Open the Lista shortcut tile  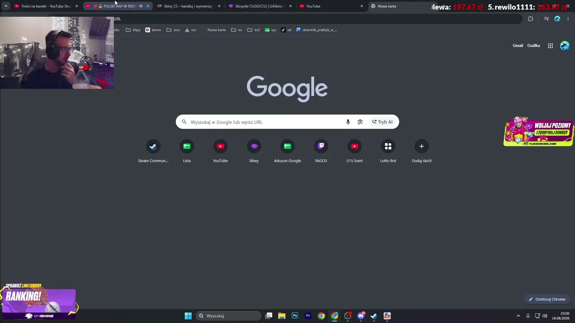pos(187,152)
